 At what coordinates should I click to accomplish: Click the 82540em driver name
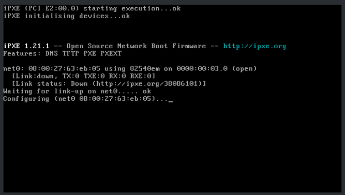tap(145, 69)
